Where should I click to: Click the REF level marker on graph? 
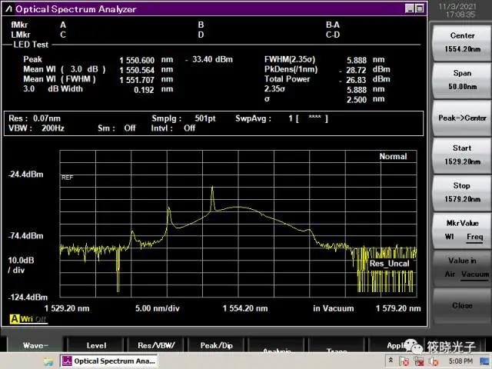66,177
